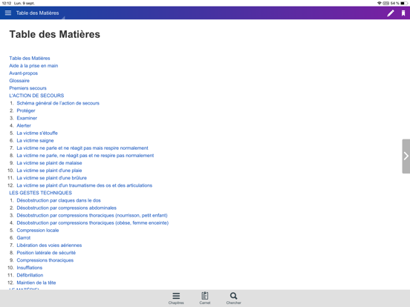Image resolution: width=410 pixels, height=307 pixels.
Task: Open the 'Glossaire' link
Action: click(x=19, y=81)
